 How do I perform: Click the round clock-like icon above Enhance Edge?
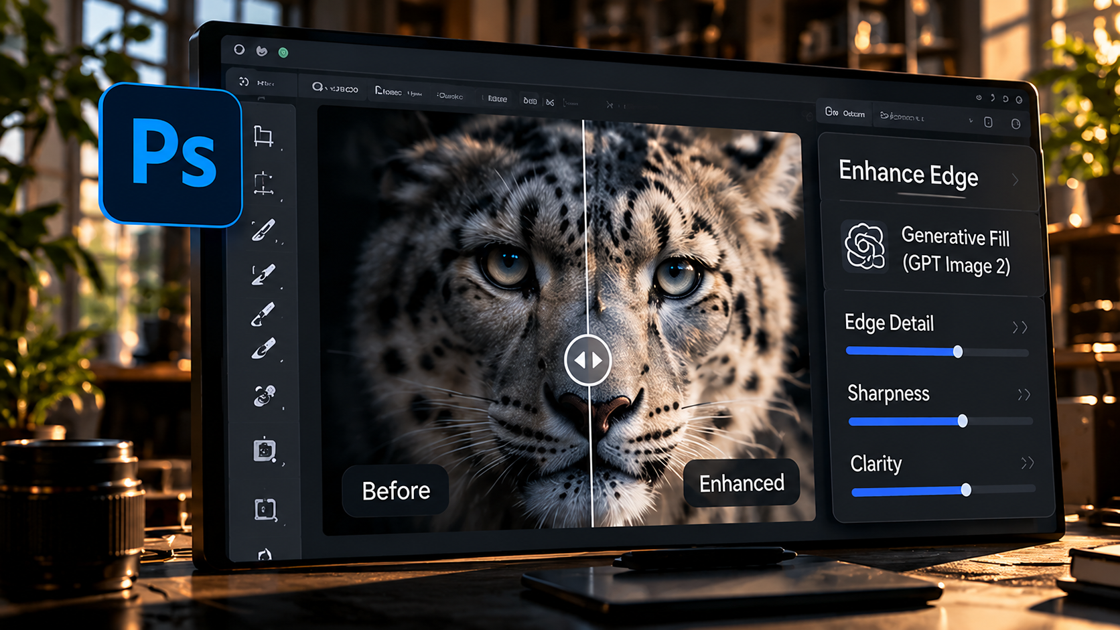pos(1016,124)
